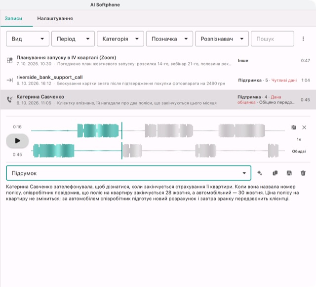Delete the summary with the trash icon
Image resolution: width=316 pixels, height=287 pixels.
point(303,173)
